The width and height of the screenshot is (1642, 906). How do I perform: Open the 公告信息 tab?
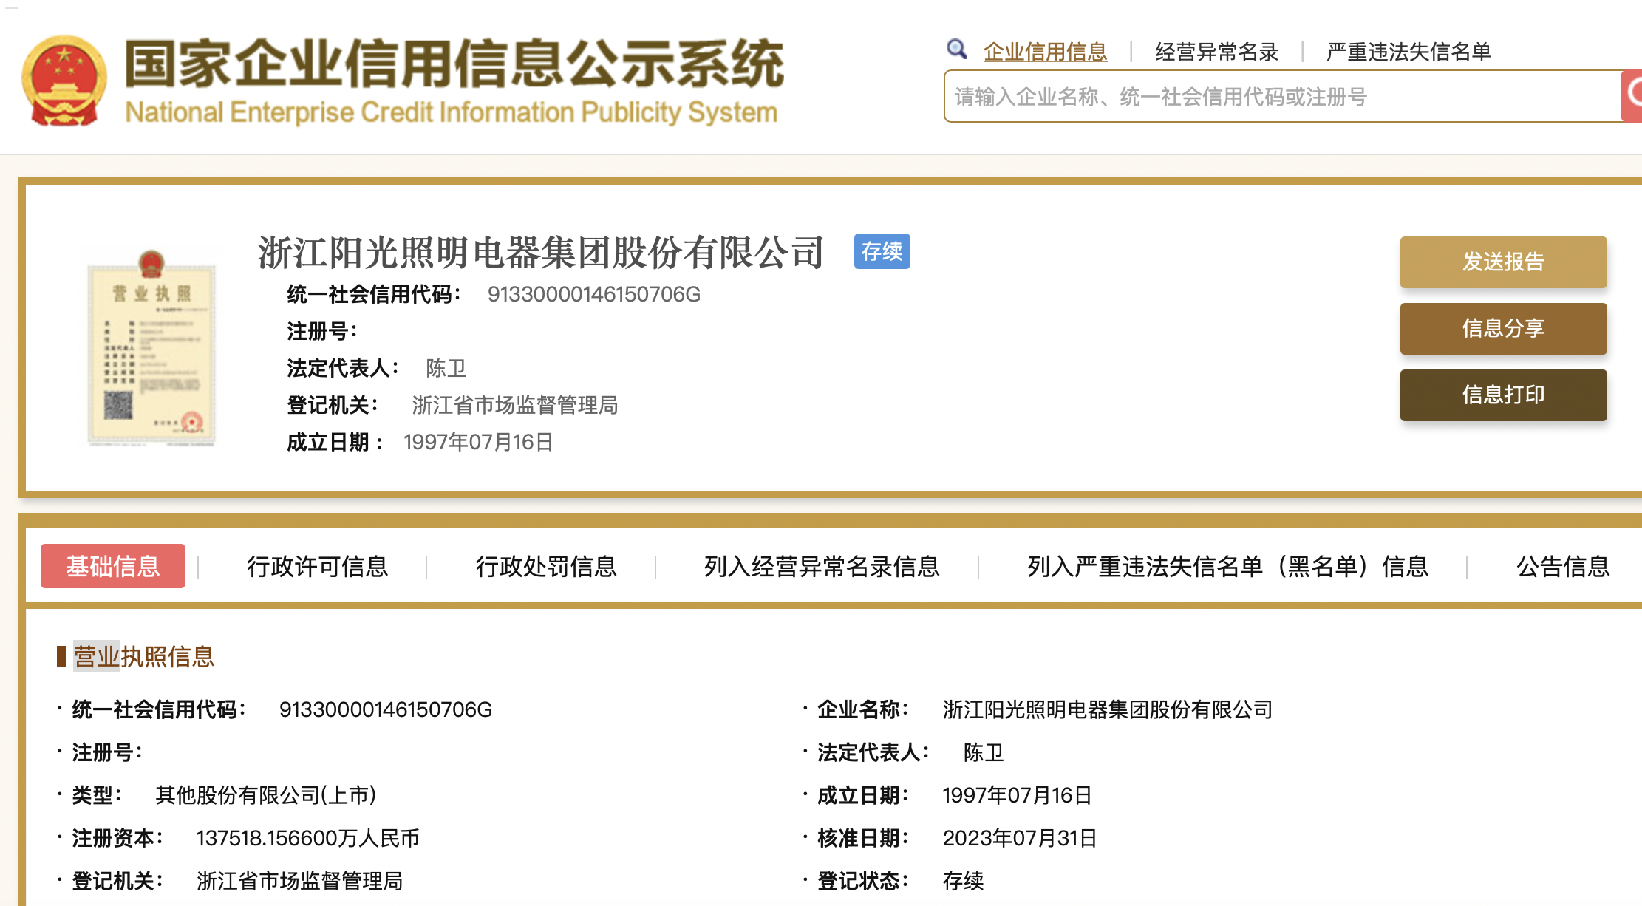(x=1563, y=566)
